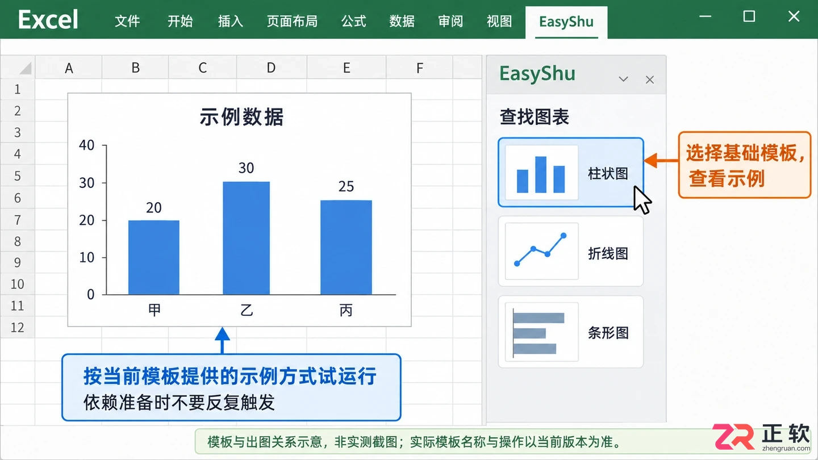Select column F by its header
Image resolution: width=818 pixels, height=460 pixels.
tap(420, 68)
